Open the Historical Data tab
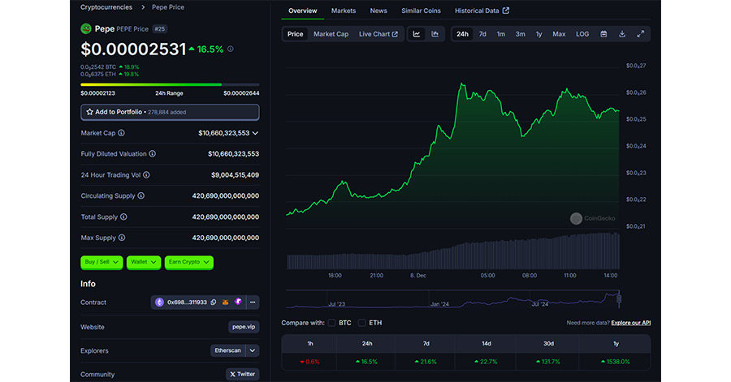This screenshot has height=382, width=731. (x=482, y=11)
